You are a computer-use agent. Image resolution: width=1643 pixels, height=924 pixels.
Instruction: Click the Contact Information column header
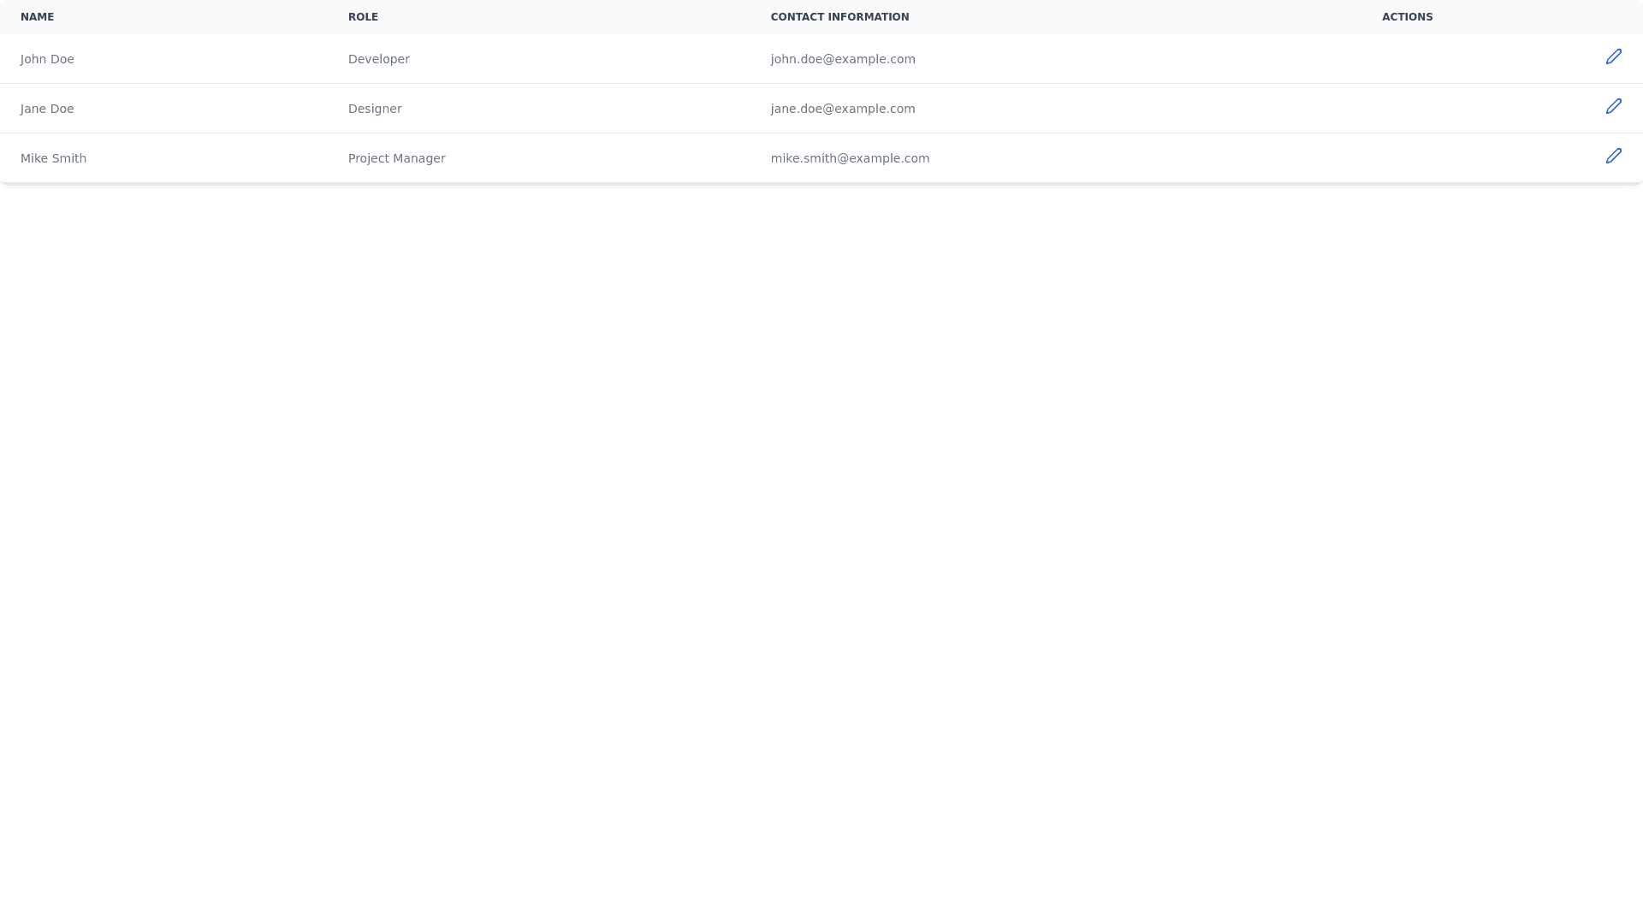[839, 17]
